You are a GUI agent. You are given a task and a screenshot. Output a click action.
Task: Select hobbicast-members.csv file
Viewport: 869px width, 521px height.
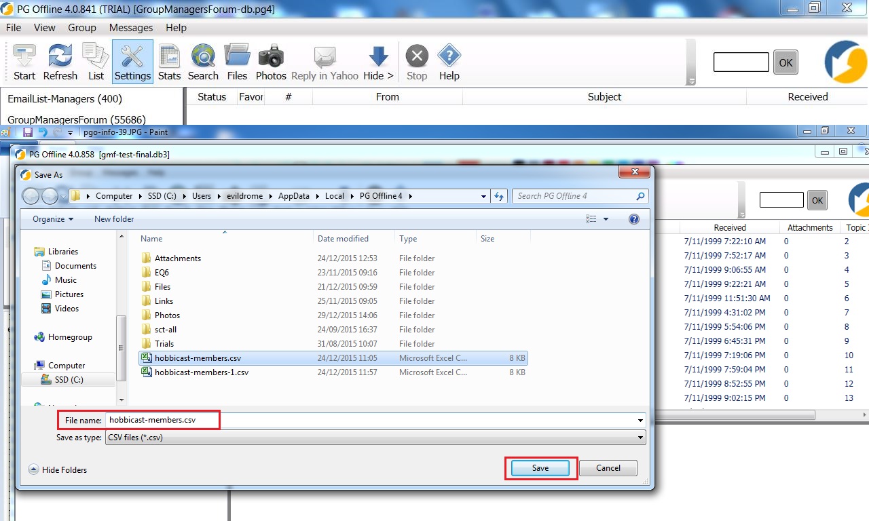pos(333,358)
